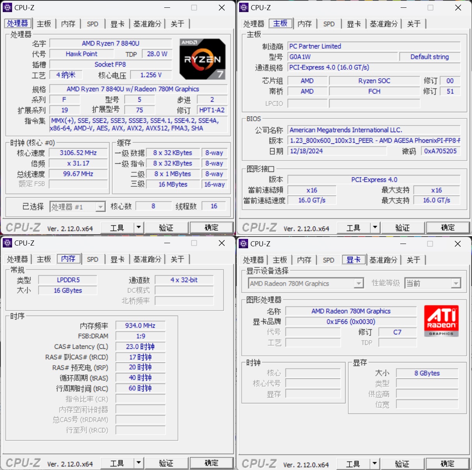Click the CPU-Z title icon in mainboard window
The width and height of the screenshot is (472, 470).
click(x=244, y=7)
